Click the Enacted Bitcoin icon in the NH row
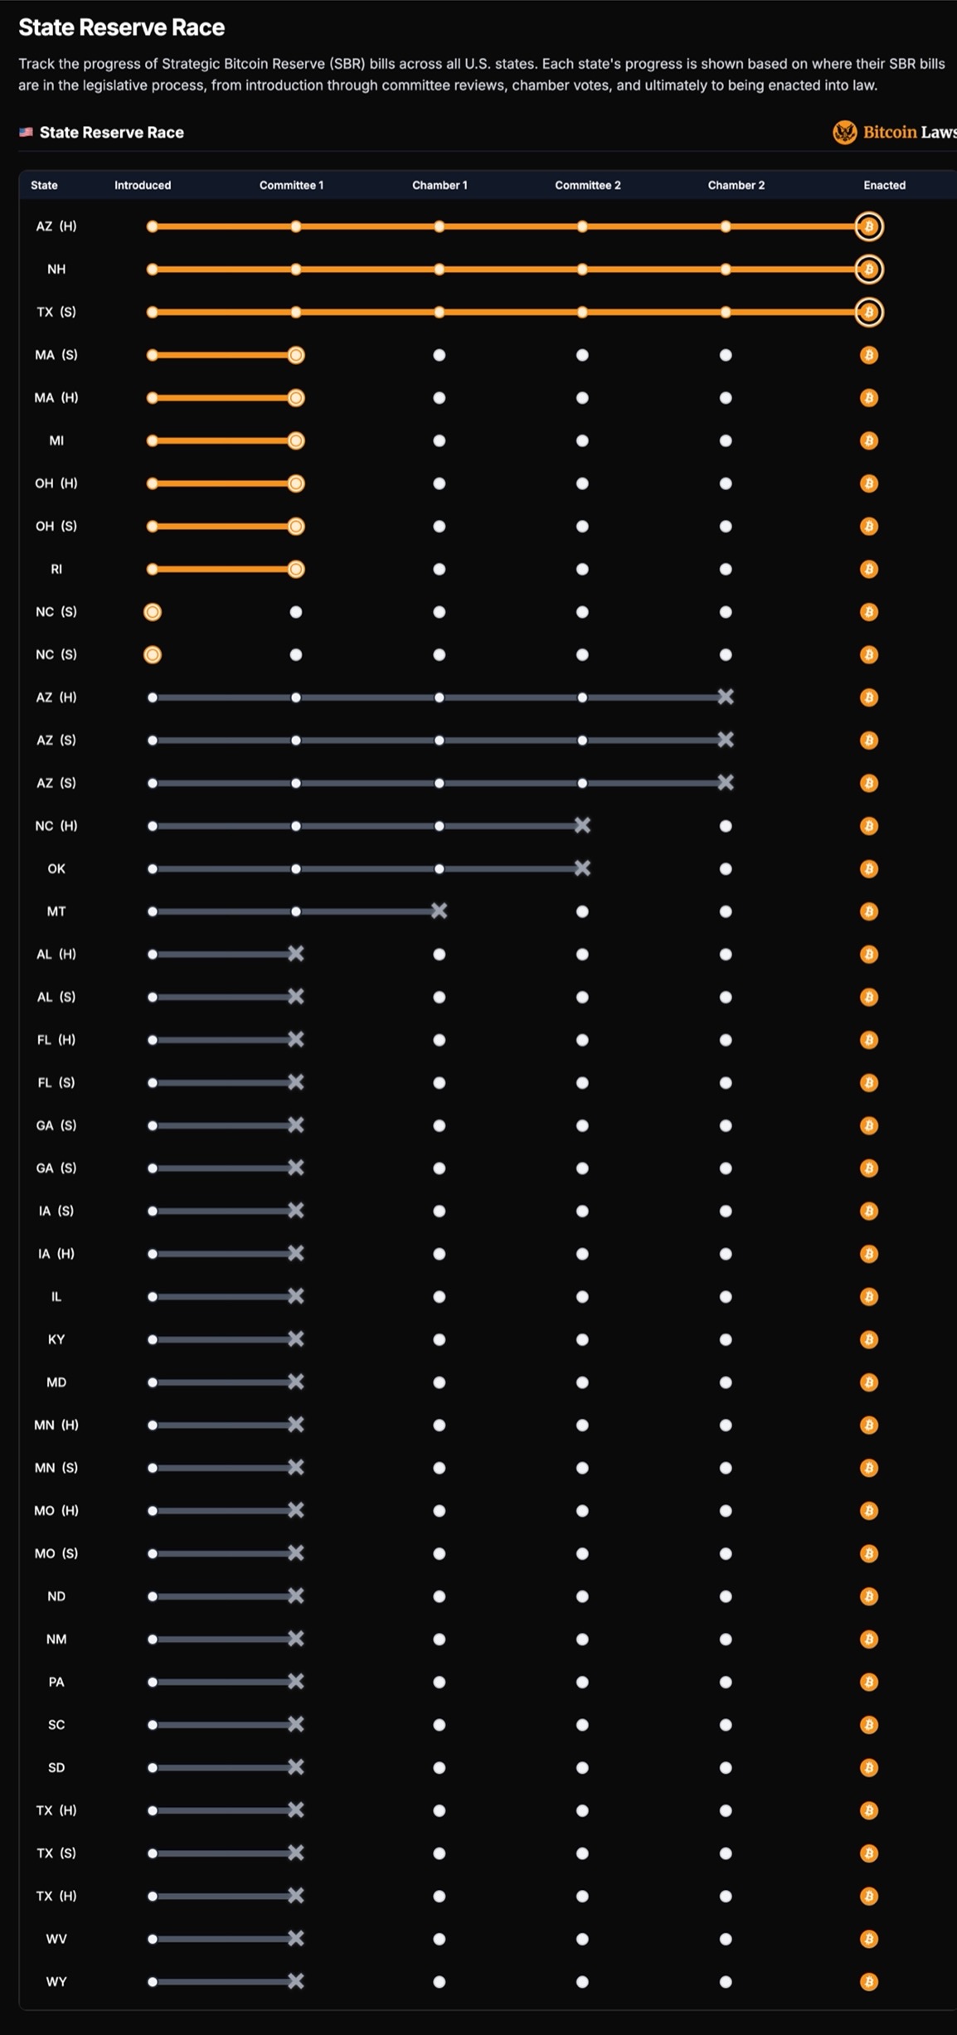957x2035 pixels. click(868, 270)
